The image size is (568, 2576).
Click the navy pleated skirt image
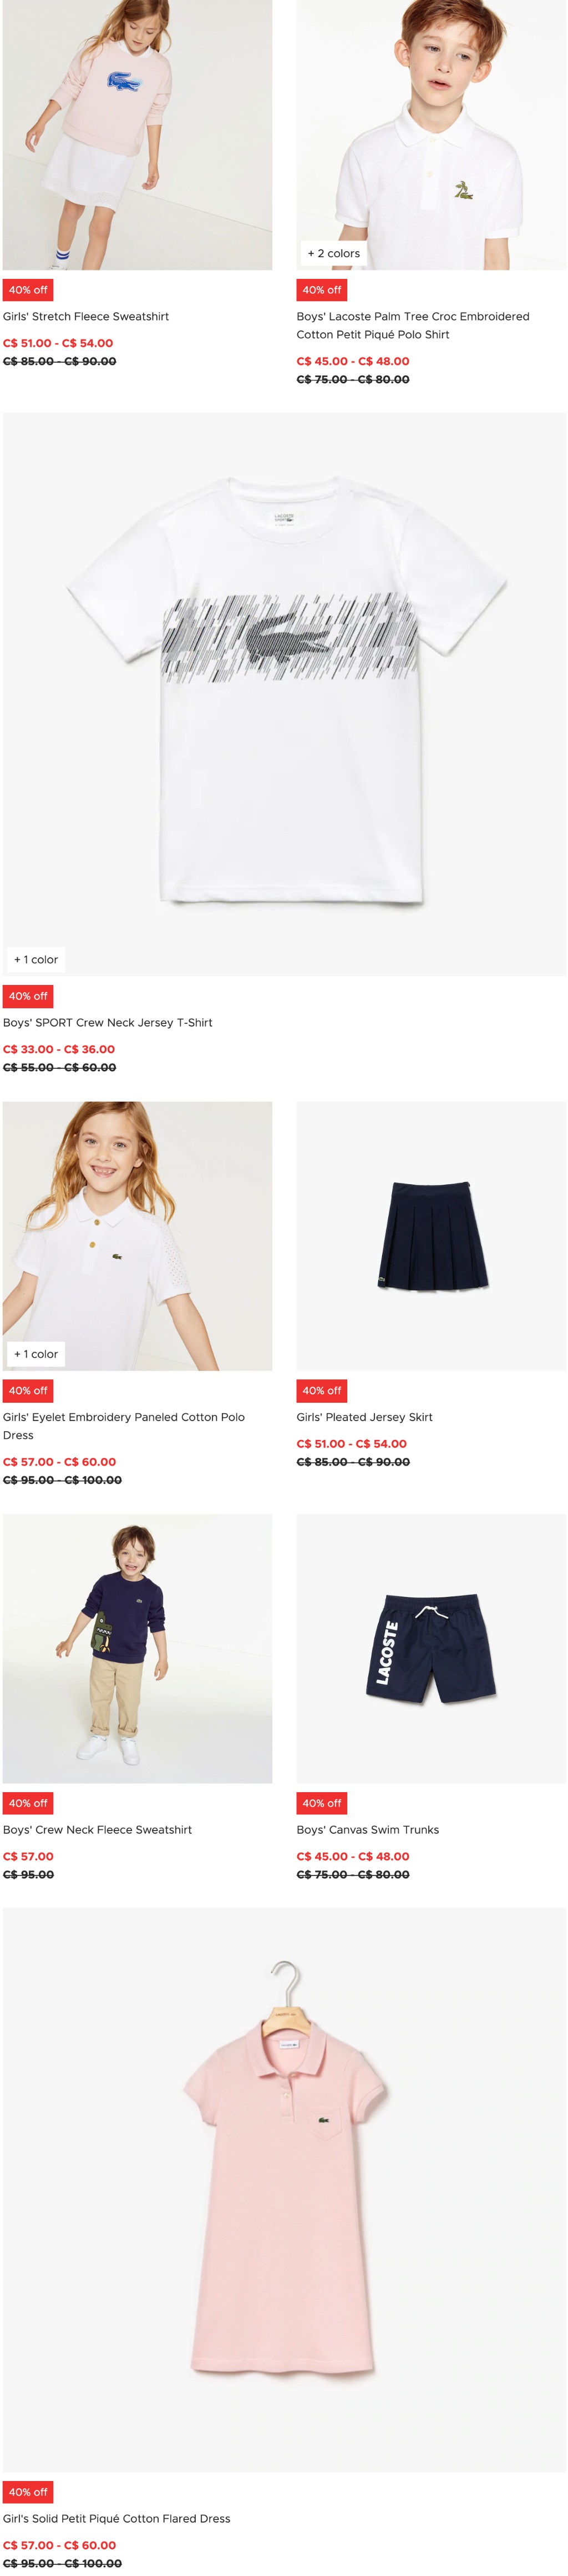pos(431,1236)
